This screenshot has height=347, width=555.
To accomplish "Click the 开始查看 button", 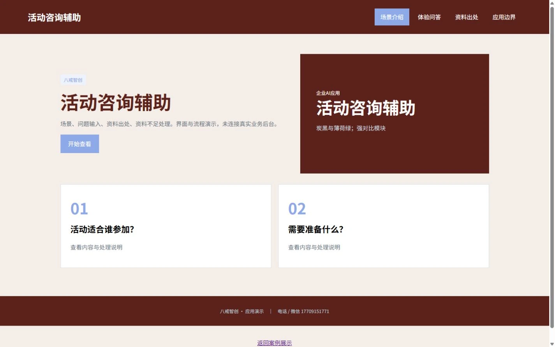I will [79, 144].
